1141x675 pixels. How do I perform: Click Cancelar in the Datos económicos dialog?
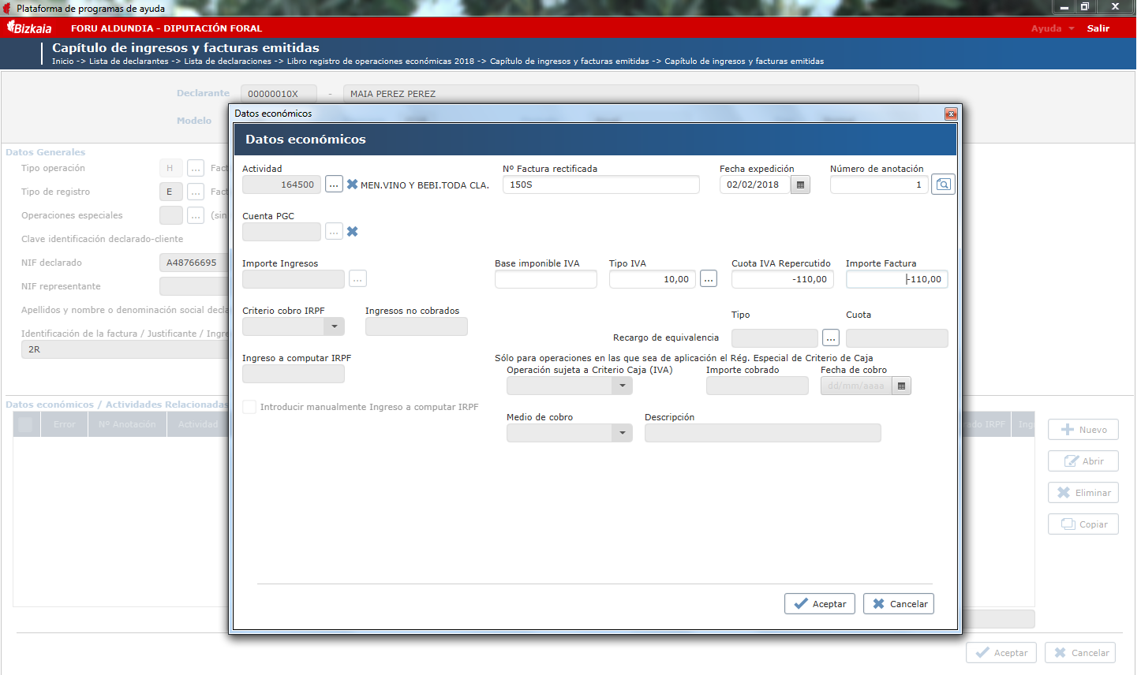point(899,604)
